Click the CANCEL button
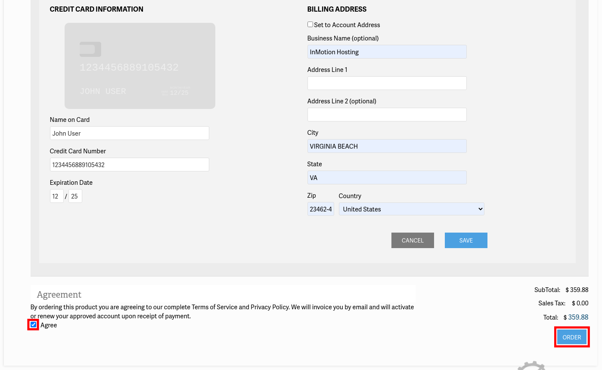The image size is (602, 370). tap(413, 240)
